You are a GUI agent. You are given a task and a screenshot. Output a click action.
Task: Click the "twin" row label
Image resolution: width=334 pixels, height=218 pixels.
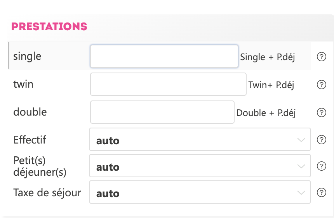click(23, 84)
